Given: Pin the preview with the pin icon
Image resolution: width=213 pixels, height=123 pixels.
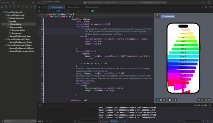Looking at the screenshot, I should point(158,16).
